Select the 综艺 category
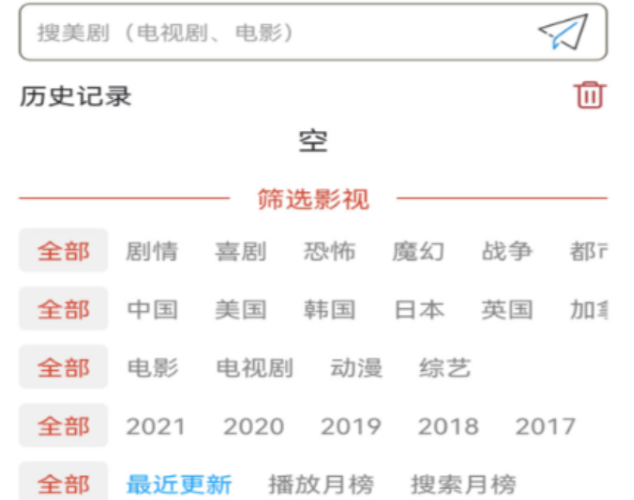Image resolution: width=634 pixels, height=500 pixels. (x=445, y=368)
